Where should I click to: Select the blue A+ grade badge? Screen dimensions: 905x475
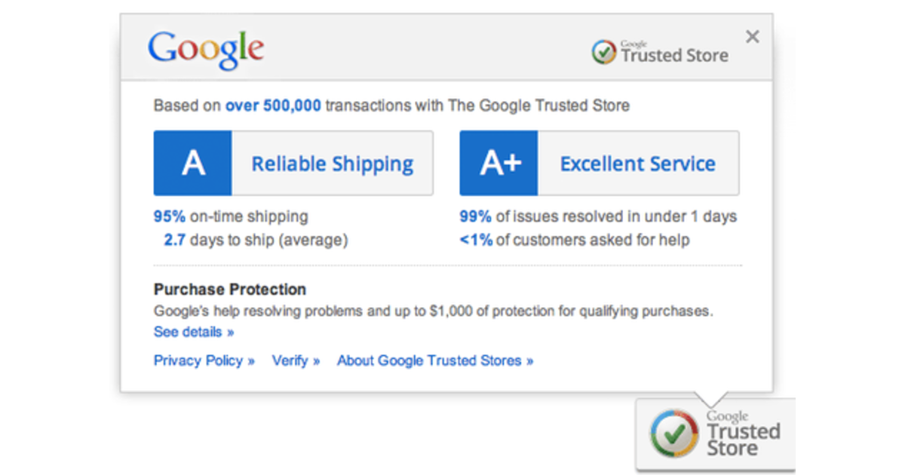tap(498, 163)
